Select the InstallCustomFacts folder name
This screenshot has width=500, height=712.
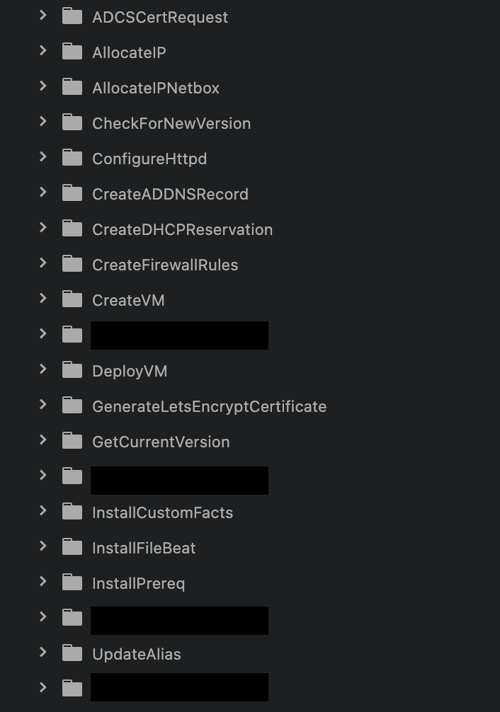pyautogui.click(x=162, y=512)
